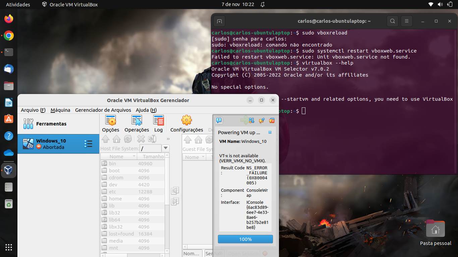Viewport: 458px width, 257px height.
Task: Click the host rename icon
Action: click(x=152, y=139)
